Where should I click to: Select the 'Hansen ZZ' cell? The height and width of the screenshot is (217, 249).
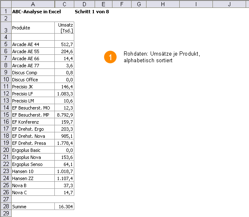click(33, 178)
